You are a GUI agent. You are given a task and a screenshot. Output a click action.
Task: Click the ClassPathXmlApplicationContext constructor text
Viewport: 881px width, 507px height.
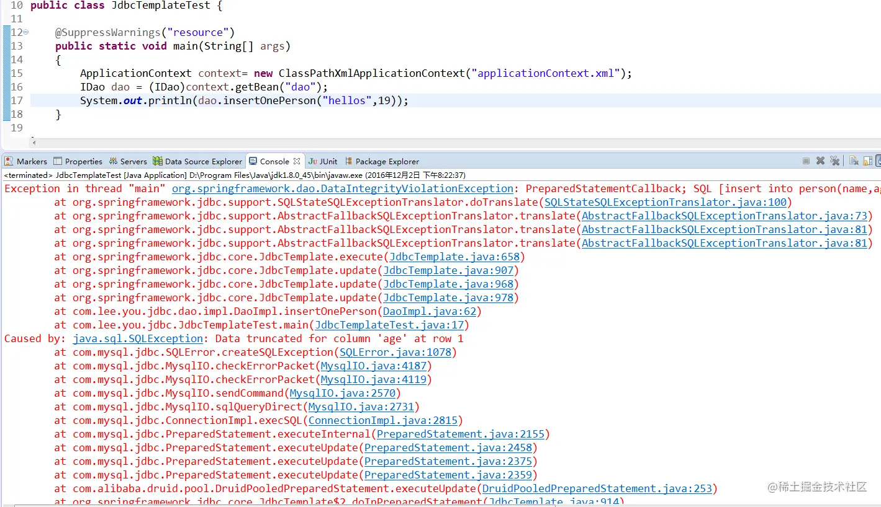(x=371, y=73)
